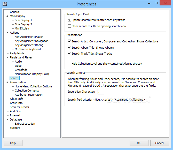Viewport: 173px width, 150px height.
Task: Open Party Mode preferences
Action: 17,53
